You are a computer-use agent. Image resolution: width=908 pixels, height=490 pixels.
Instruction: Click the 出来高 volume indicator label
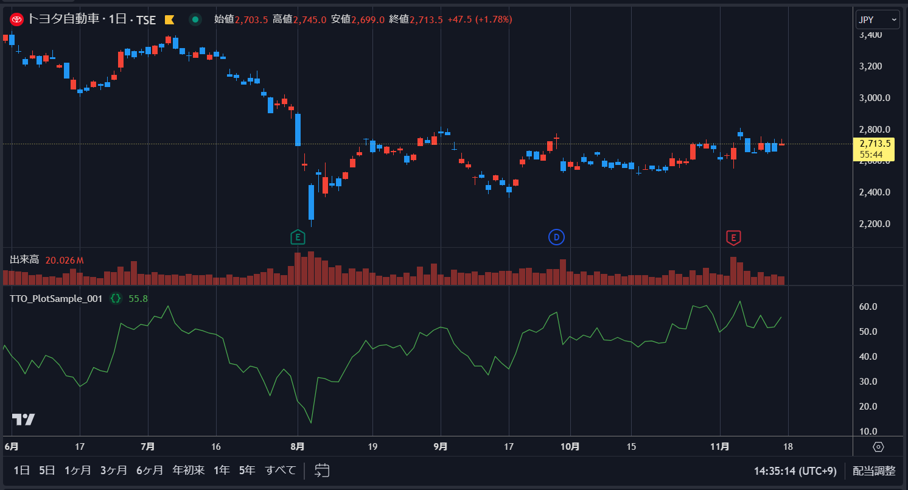[x=24, y=260]
